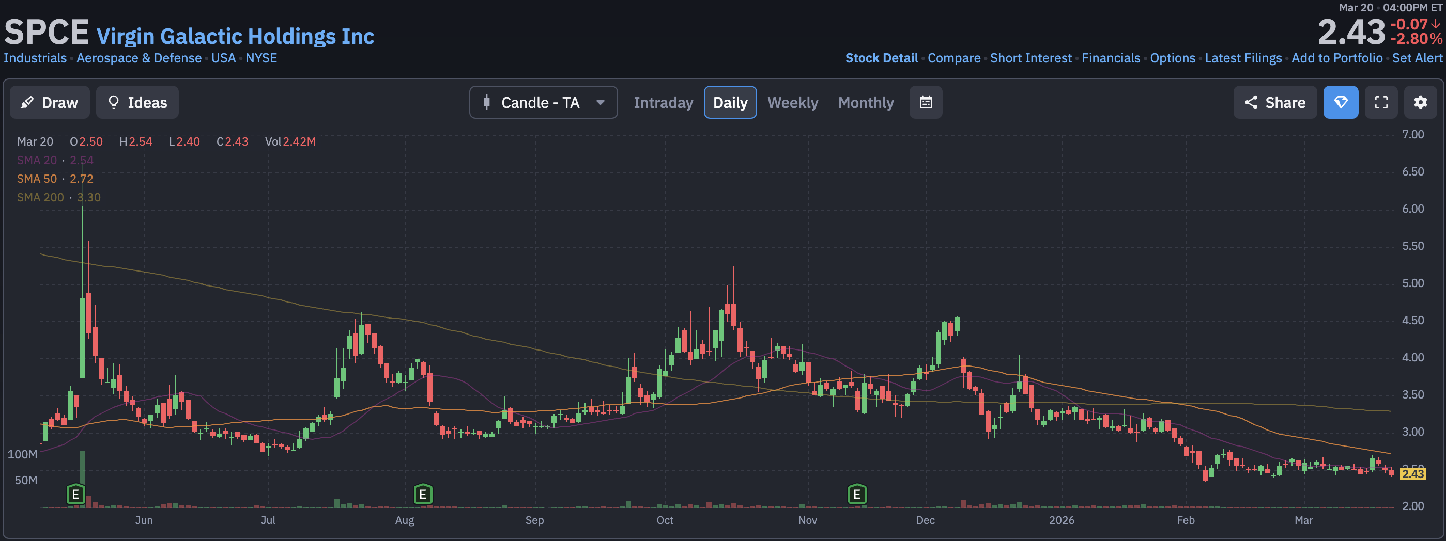Click the Mar 20 04:00PM ET timestamp

[x=1390, y=8]
